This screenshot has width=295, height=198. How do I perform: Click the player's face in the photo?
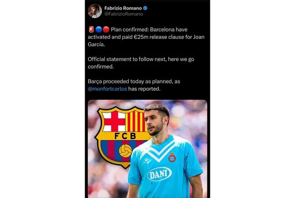(155, 121)
